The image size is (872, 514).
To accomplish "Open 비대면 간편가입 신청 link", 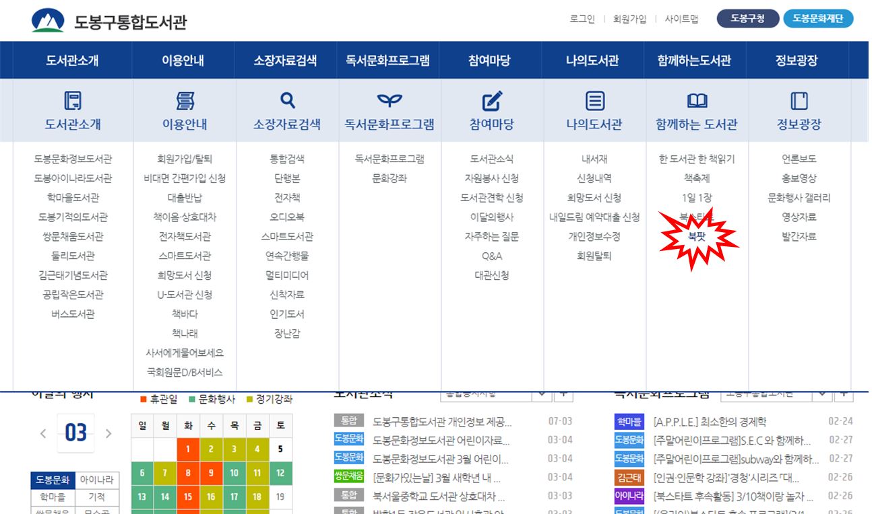I will (185, 178).
